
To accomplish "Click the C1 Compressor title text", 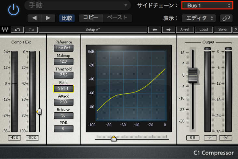I will [214, 153].
